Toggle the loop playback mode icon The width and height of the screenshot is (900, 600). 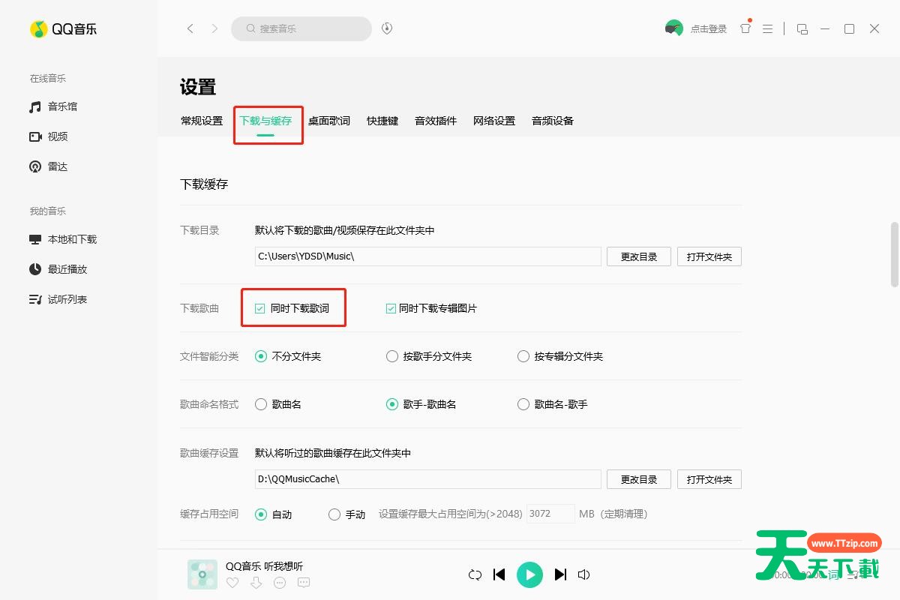click(475, 574)
